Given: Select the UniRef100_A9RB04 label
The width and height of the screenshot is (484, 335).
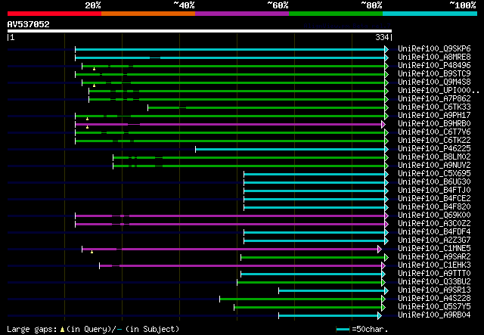Looking at the screenshot, I should coord(434,315).
